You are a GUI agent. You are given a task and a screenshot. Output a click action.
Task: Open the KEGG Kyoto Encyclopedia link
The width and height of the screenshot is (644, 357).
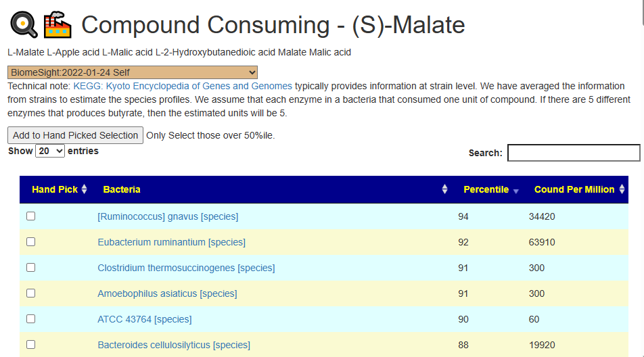tap(183, 86)
